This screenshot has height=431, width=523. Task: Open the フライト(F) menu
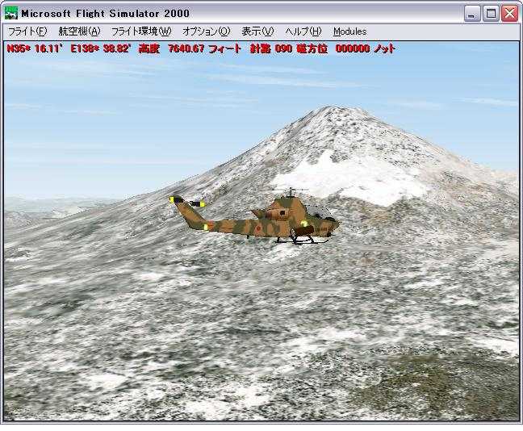[x=27, y=31]
